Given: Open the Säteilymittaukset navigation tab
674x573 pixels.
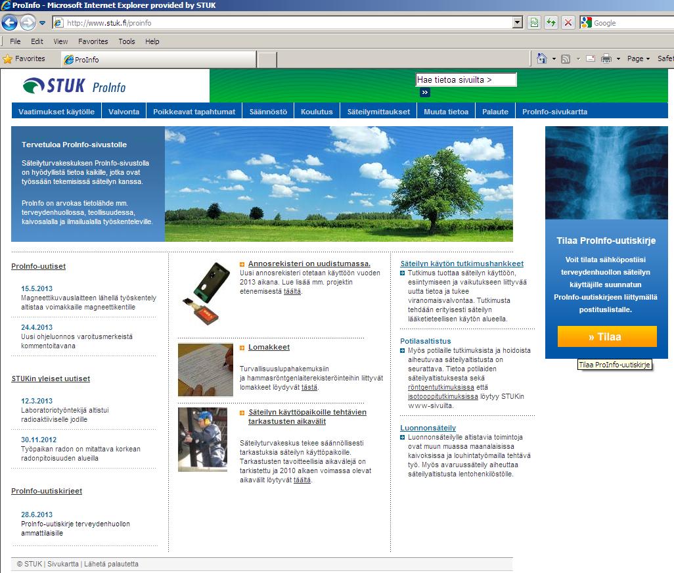Looking at the screenshot, I should [378, 112].
